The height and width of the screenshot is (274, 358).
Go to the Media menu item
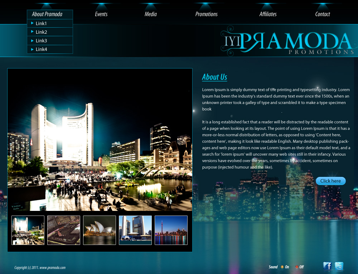click(151, 14)
